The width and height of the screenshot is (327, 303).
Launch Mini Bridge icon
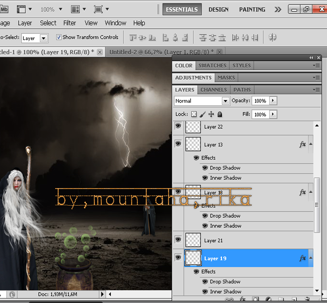4,9
